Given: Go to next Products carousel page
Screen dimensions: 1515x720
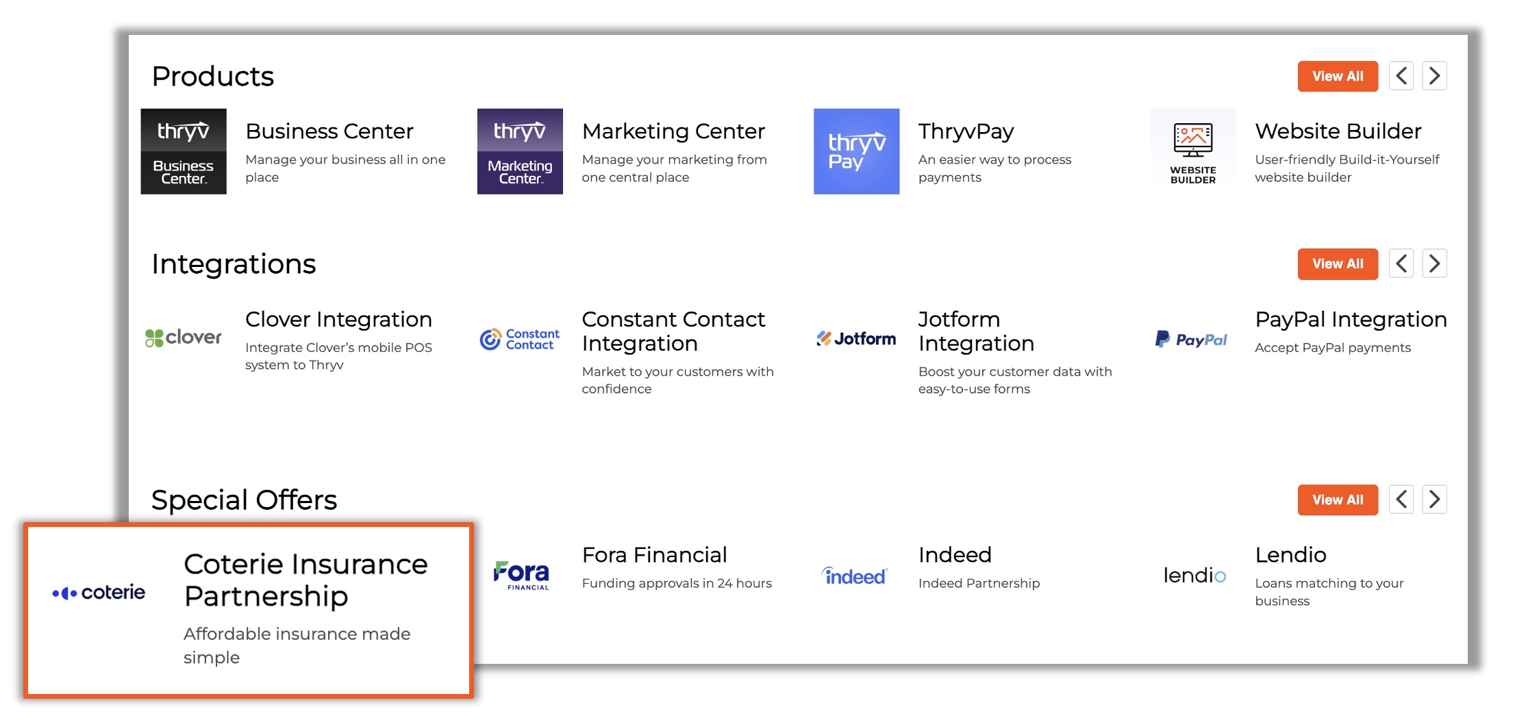Looking at the screenshot, I should [1434, 76].
